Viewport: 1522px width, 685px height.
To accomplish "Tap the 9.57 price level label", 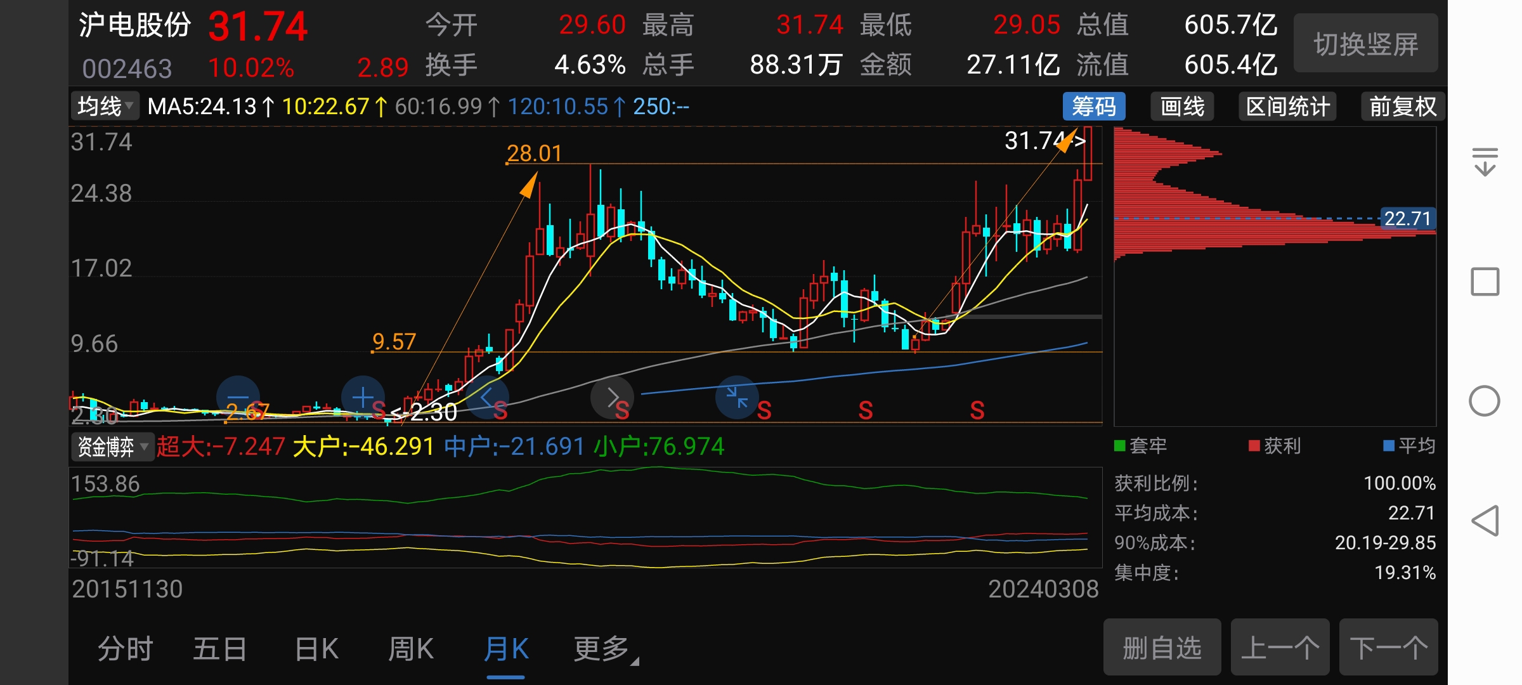I will 394,342.
